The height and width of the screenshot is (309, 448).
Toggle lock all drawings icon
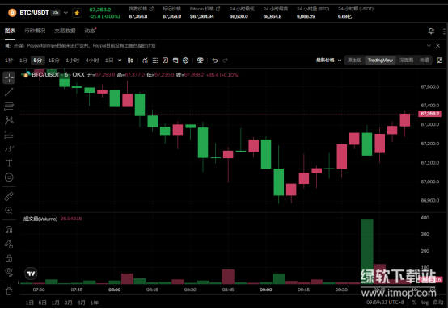(9, 258)
